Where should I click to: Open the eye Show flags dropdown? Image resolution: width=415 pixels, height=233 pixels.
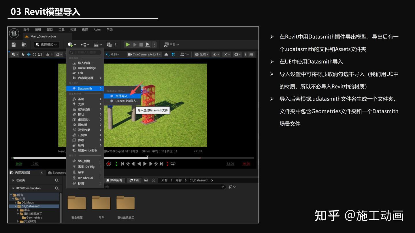[x=216, y=54]
